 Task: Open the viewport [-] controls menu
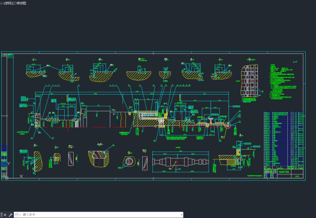click(2, 3)
